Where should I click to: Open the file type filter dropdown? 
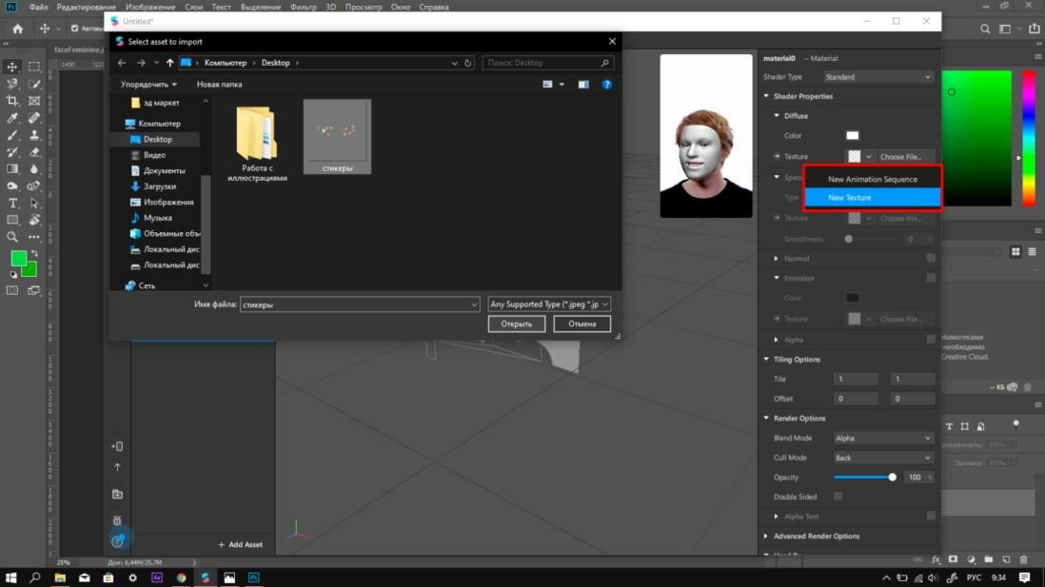click(x=548, y=304)
